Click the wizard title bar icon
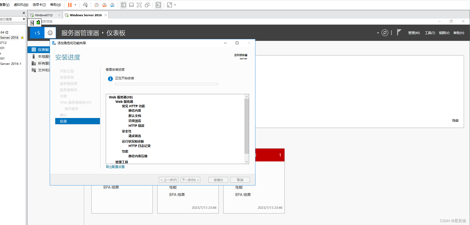The image size is (470, 225). pos(54,43)
